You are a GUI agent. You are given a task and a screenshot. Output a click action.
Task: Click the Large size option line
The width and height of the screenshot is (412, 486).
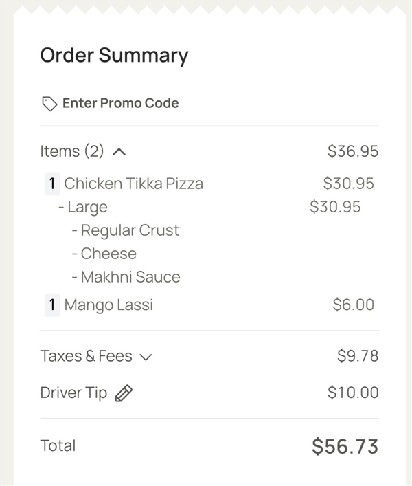[83, 207]
